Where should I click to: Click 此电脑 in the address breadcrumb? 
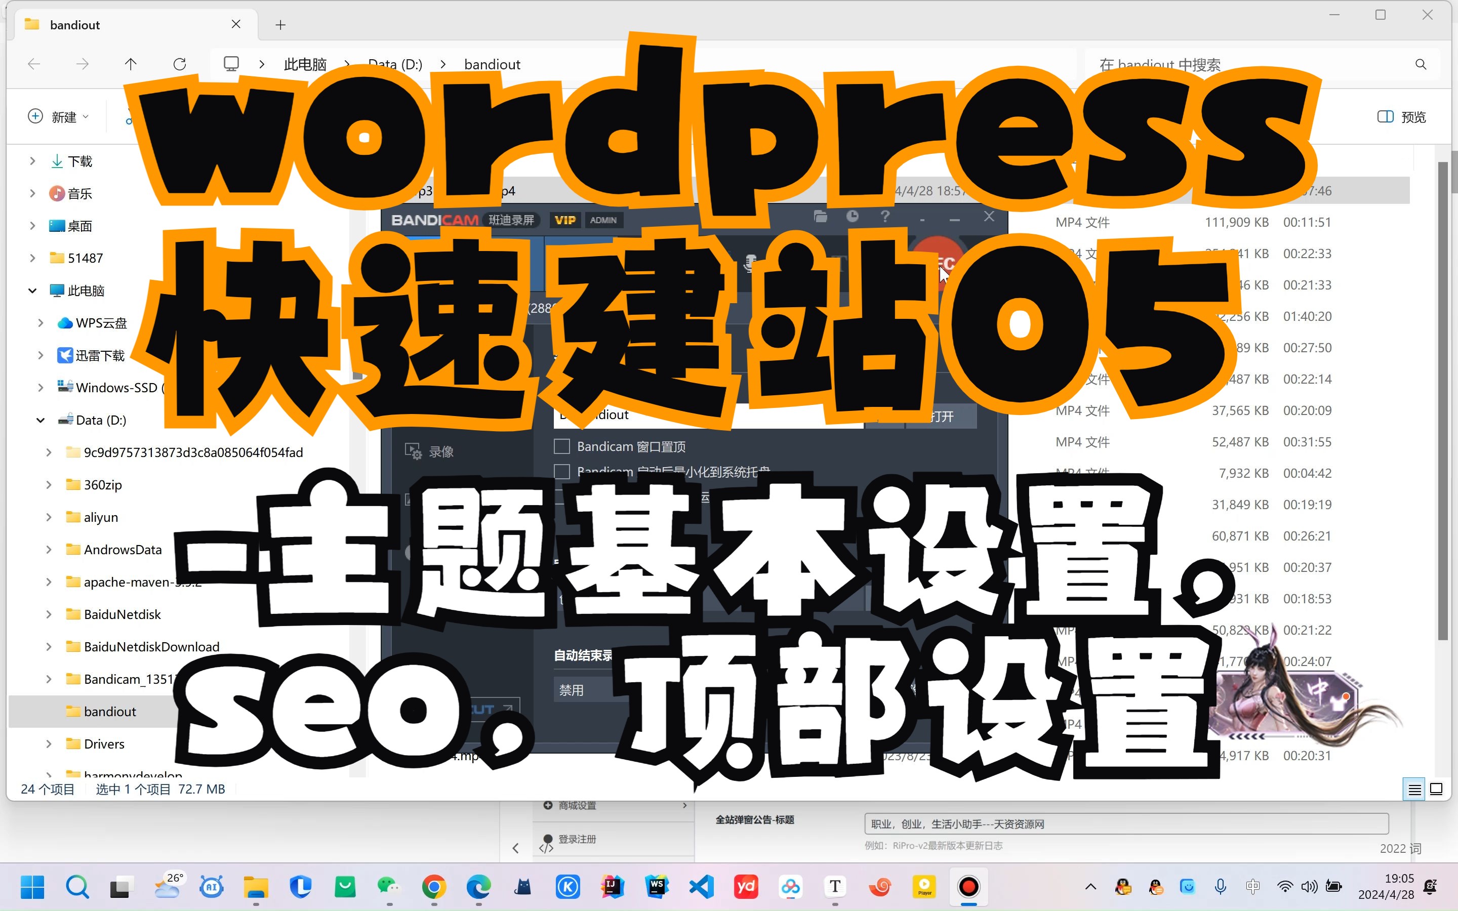coord(305,64)
